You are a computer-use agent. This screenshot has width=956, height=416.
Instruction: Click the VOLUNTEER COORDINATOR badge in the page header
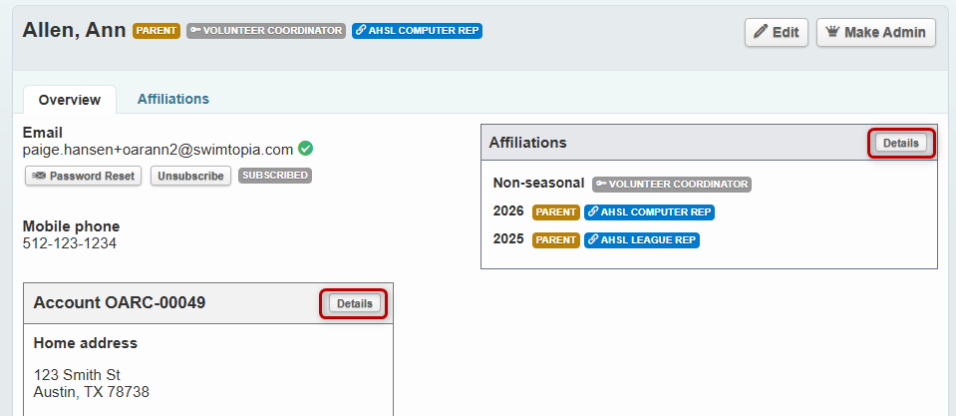266,31
